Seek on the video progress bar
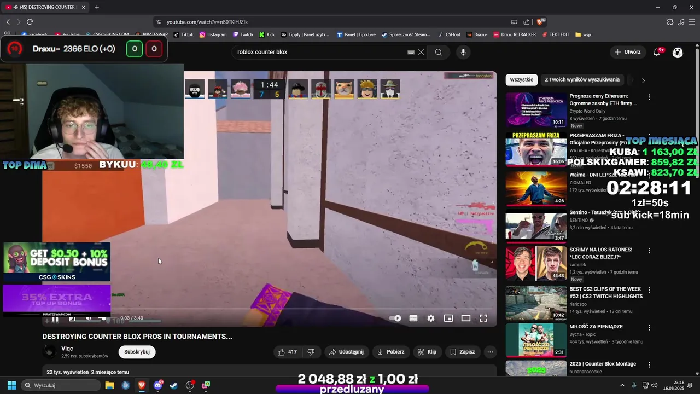Screen dimensions: 700x394 point(269,309)
